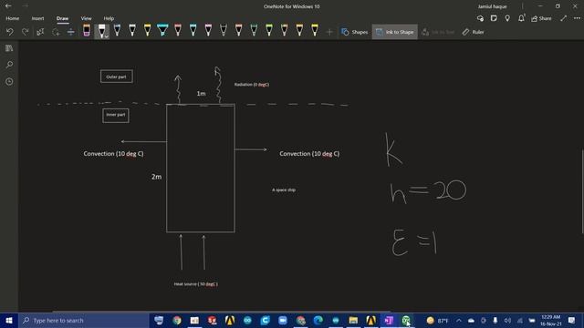Select the red pen
This screenshot has height=328, width=584.
178,30
